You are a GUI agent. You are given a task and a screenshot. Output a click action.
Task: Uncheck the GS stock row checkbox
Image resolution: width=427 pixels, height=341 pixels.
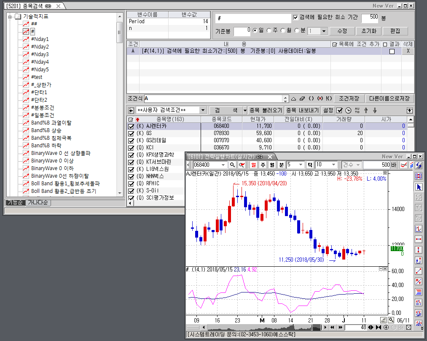131,133
